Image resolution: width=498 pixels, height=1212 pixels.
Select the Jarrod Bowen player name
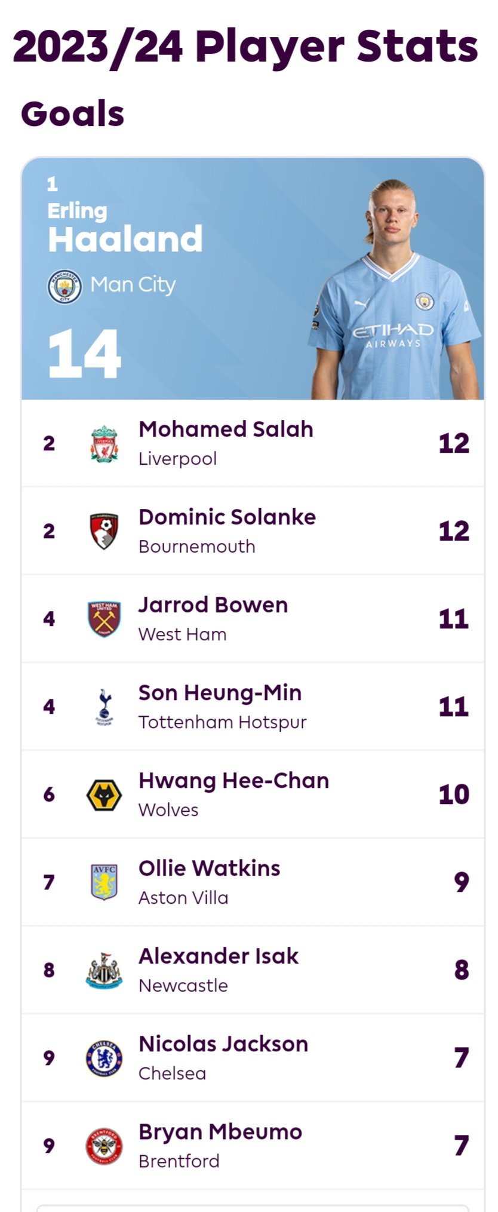pyautogui.click(x=213, y=605)
